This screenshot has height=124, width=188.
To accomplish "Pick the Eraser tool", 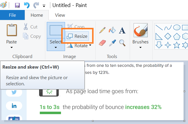I will coord(102,43).
